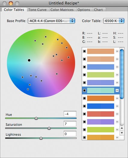Open the Options tab
128x158 pixels.
(x=84, y=10)
